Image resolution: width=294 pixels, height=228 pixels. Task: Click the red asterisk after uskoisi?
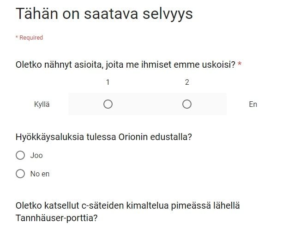pyautogui.click(x=240, y=64)
